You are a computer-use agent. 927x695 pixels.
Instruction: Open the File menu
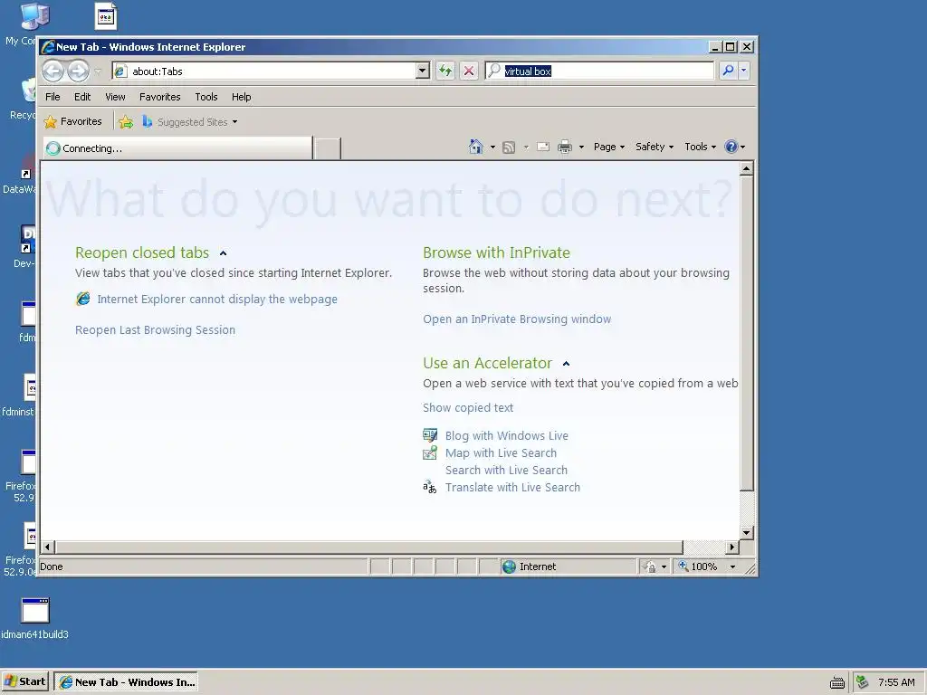coord(53,97)
